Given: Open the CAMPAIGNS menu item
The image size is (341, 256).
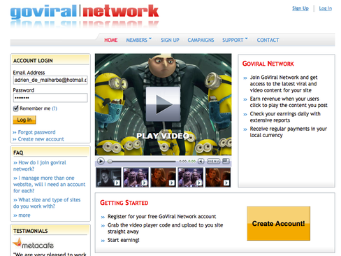Looking at the screenshot, I should (201, 40).
